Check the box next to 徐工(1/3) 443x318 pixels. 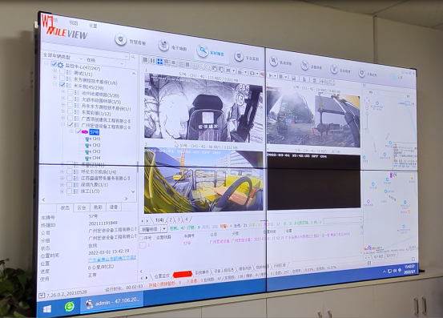pos(70,191)
